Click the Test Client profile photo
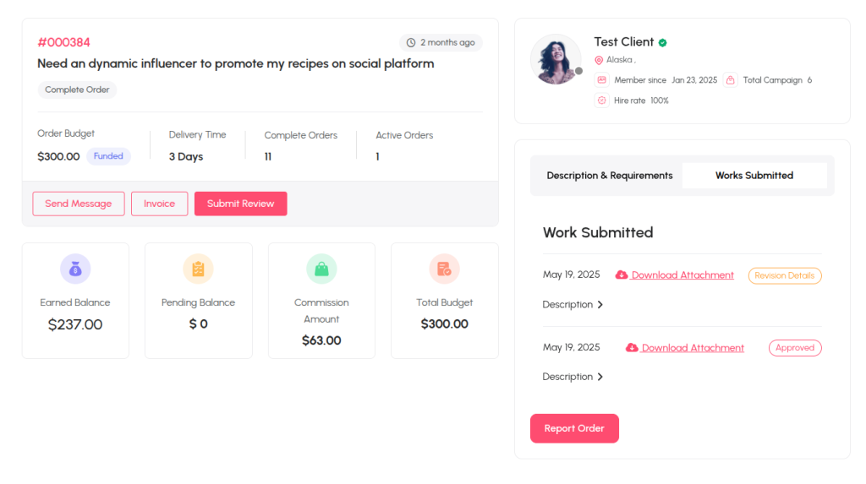Image resolution: width=866 pixels, height=484 pixels. (x=556, y=60)
